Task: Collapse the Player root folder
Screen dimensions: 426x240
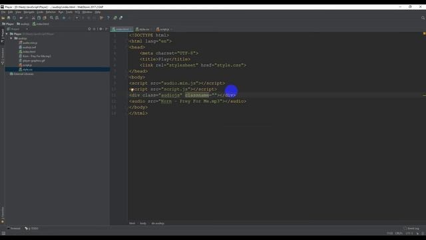Action: pos(7,34)
